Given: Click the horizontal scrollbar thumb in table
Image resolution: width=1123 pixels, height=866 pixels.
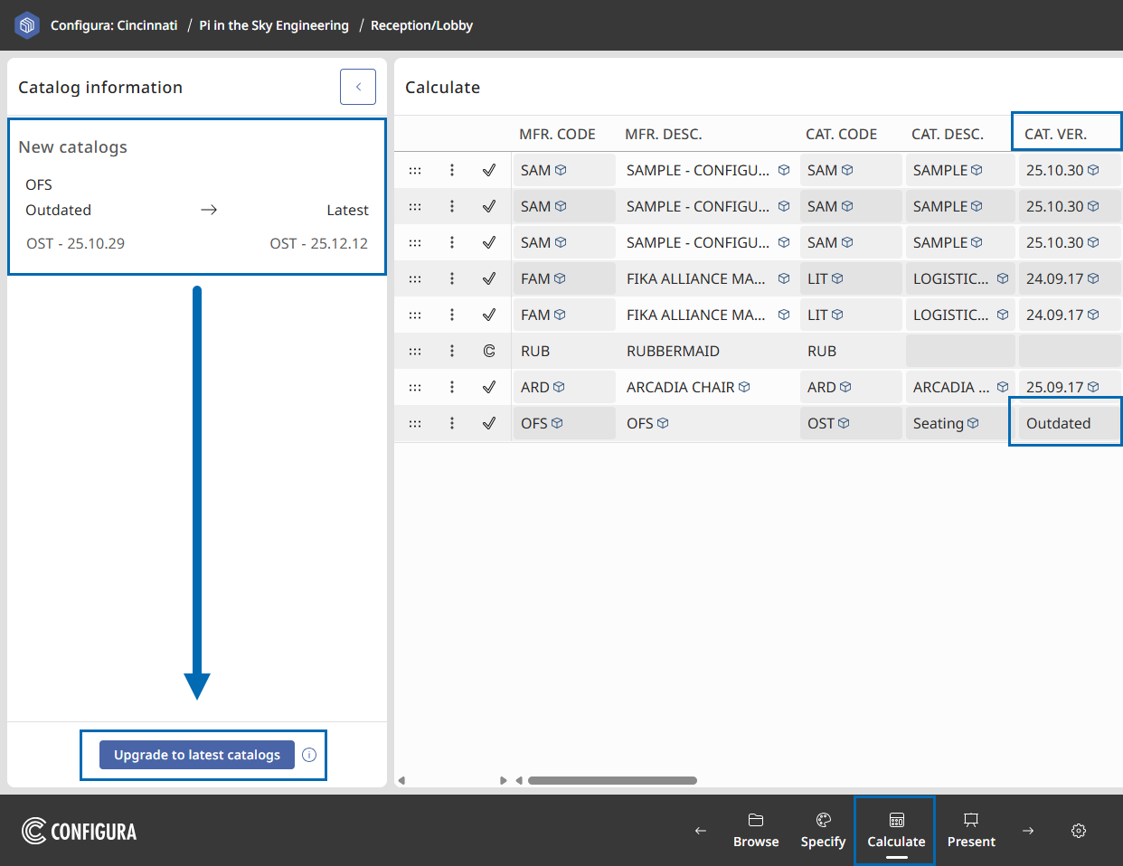Looking at the screenshot, I should coord(612,780).
